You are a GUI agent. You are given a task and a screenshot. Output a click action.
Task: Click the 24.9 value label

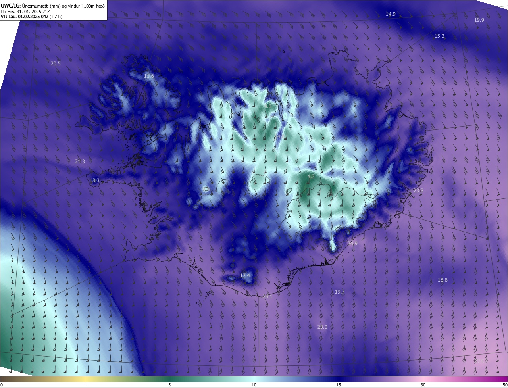(352, 244)
